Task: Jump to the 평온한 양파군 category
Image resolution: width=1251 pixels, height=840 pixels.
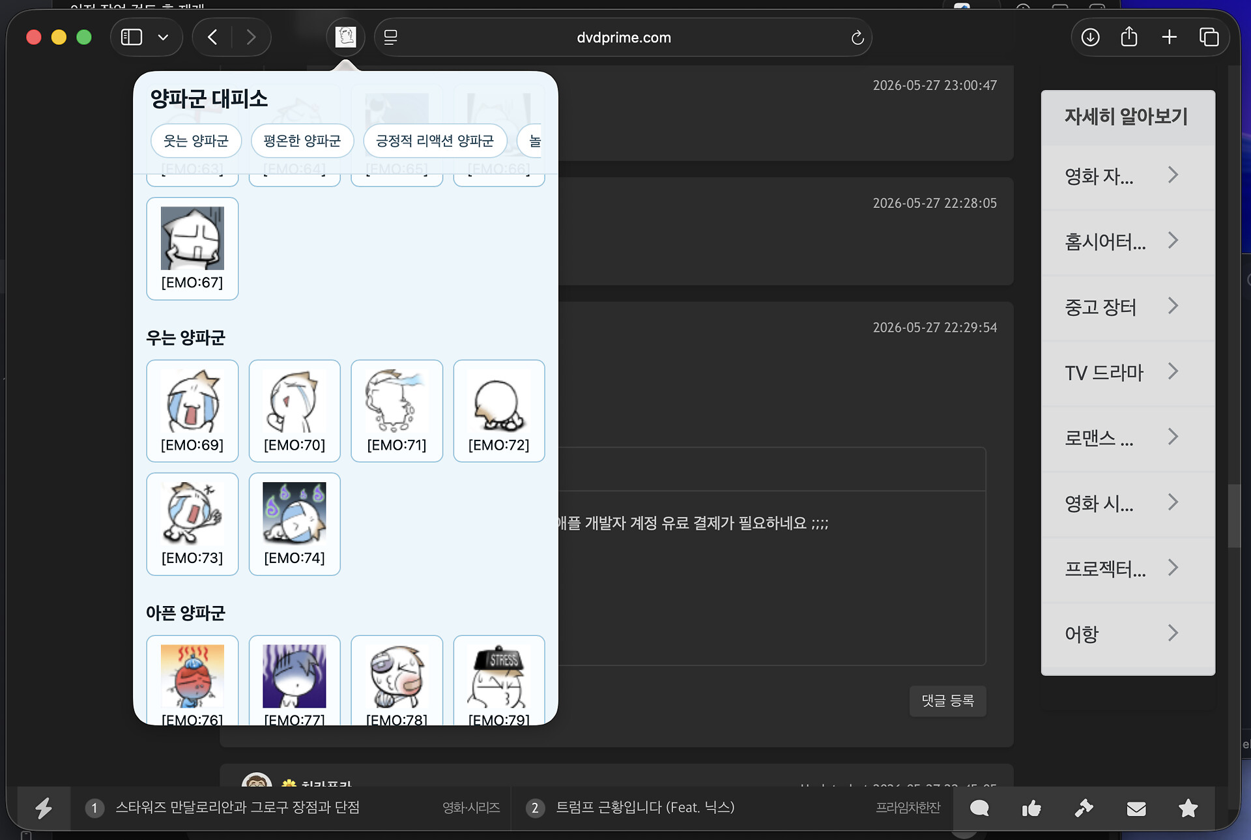Action: click(302, 141)
